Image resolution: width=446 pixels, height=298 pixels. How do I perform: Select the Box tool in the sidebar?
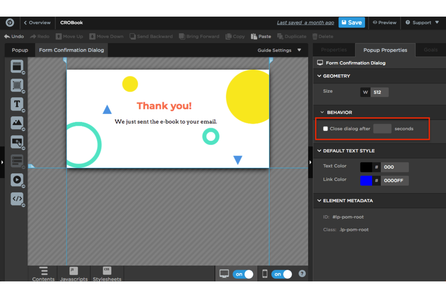17,85
